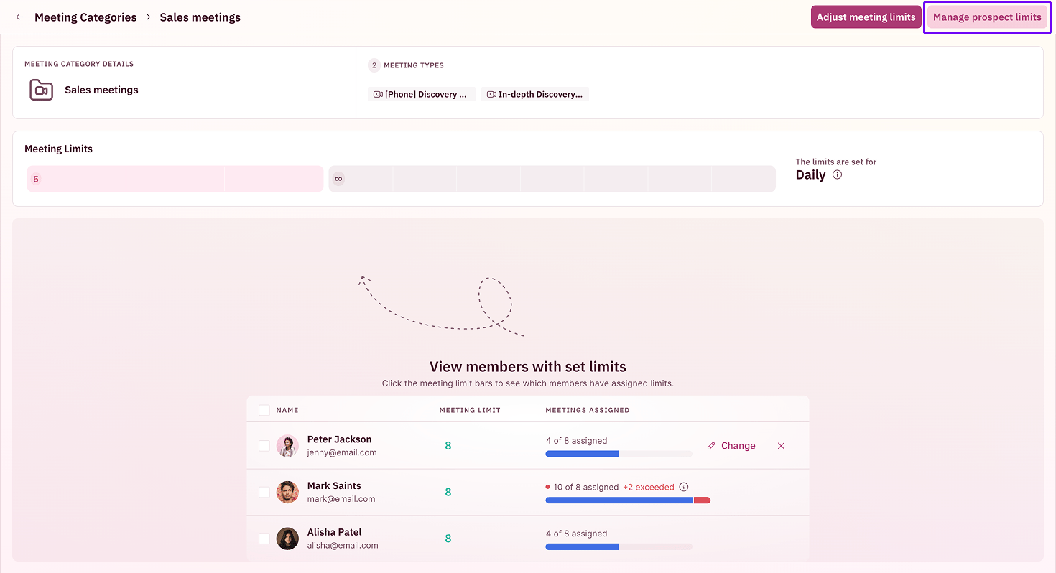Click the name Mark Saints
Viewport: 1056px width, 573px height.
pos(334,485)
